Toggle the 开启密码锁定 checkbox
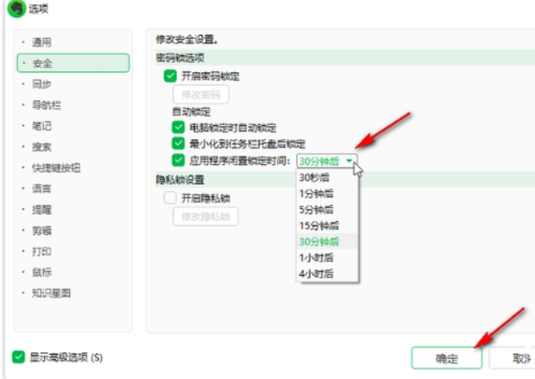Viewport: 535px width, 379px height. pyautogui.click(x=170, y=76)
